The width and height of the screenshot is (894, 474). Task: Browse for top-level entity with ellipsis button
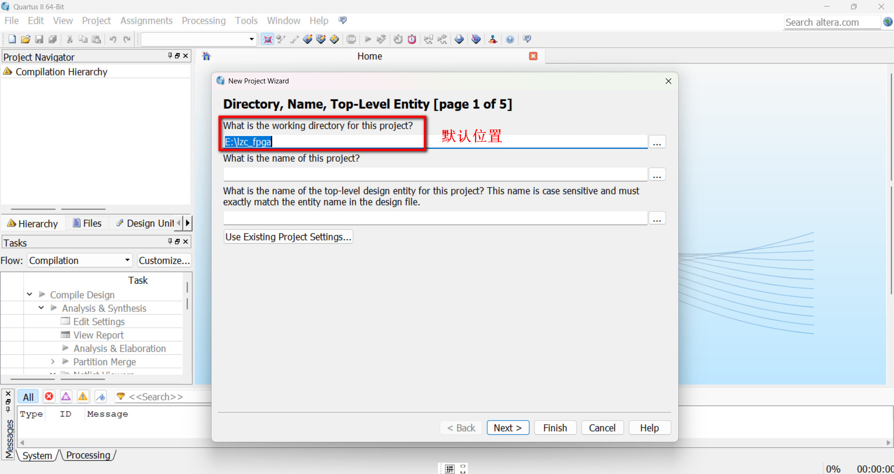[x=657, y=218]
